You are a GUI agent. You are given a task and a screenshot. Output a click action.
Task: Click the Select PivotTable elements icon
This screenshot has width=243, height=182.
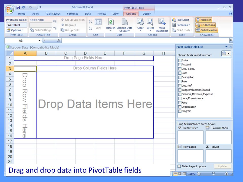pos(150,22)
